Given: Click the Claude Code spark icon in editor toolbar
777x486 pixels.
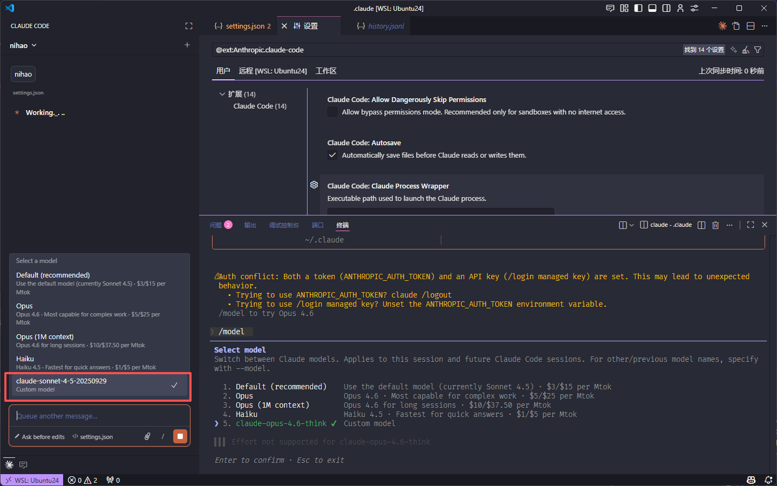Looking at the screenshot, I should click(723, 26).
